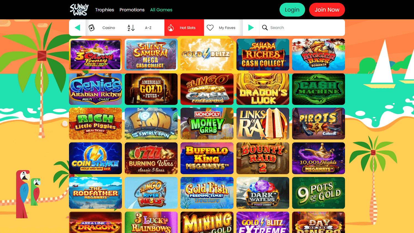Click the Login button
The width and height of the screenshot is (414, 233).
[x=292, y=10]
